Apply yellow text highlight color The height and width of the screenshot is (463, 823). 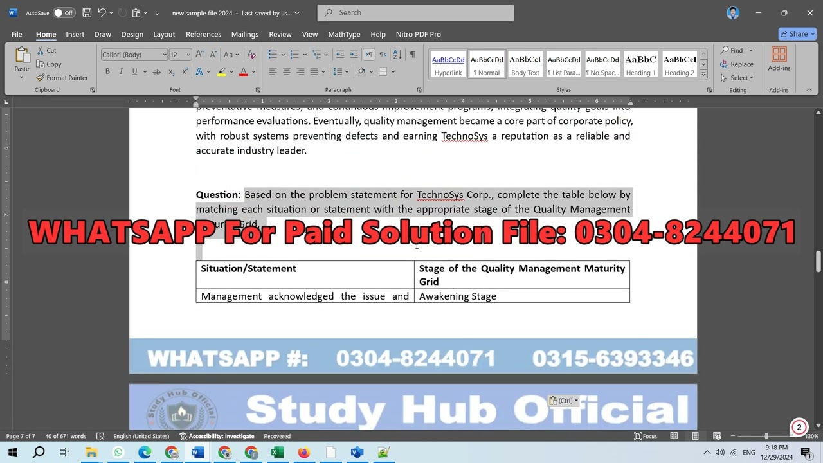[x=222, y=72]
